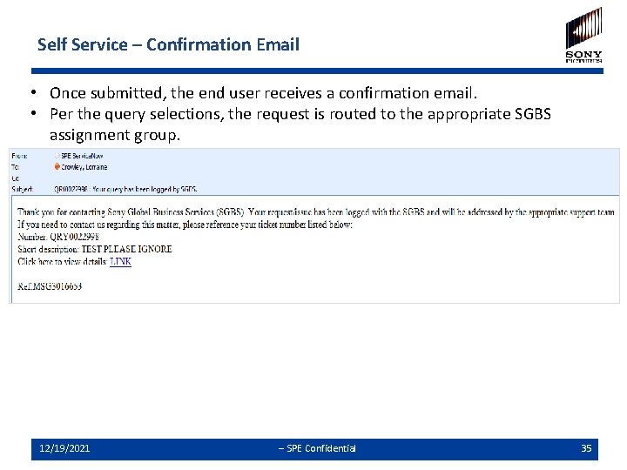This screenshot has height=470, width=627.
Task: Click the From: field label
Action: coord(19,156)
